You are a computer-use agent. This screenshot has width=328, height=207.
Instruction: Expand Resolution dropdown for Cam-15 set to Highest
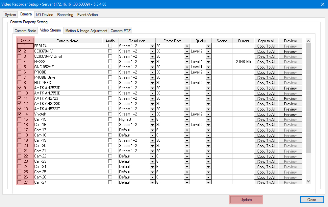152,120
